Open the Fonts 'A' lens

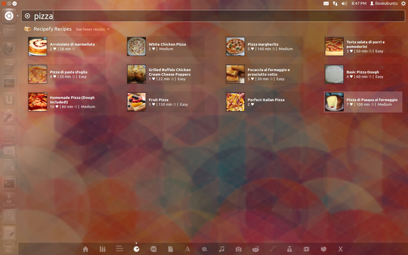(187, 249)
